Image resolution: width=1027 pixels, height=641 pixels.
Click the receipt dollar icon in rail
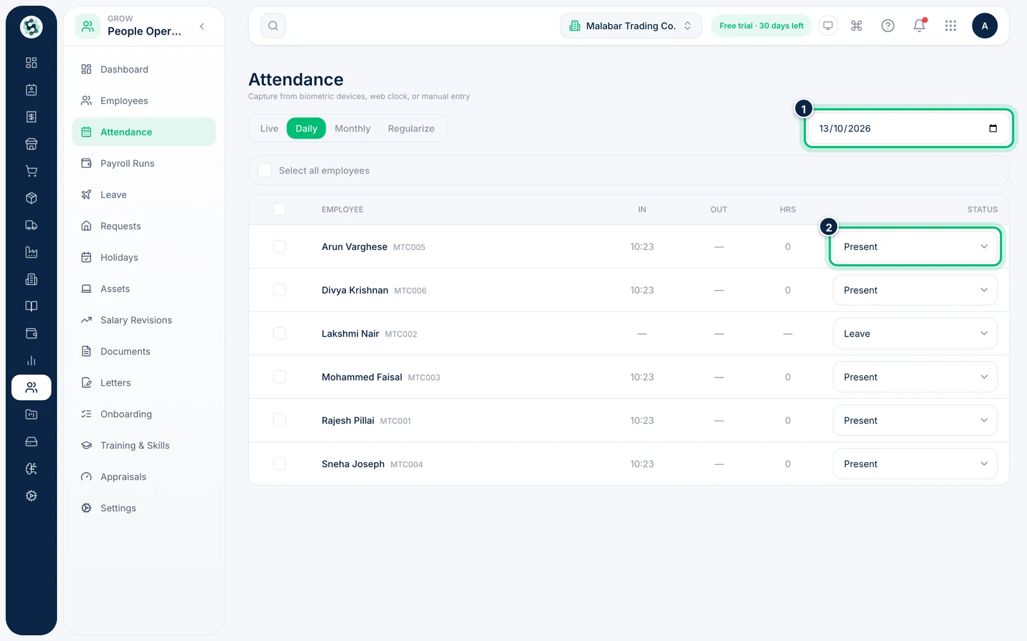(x=31, y=117)
